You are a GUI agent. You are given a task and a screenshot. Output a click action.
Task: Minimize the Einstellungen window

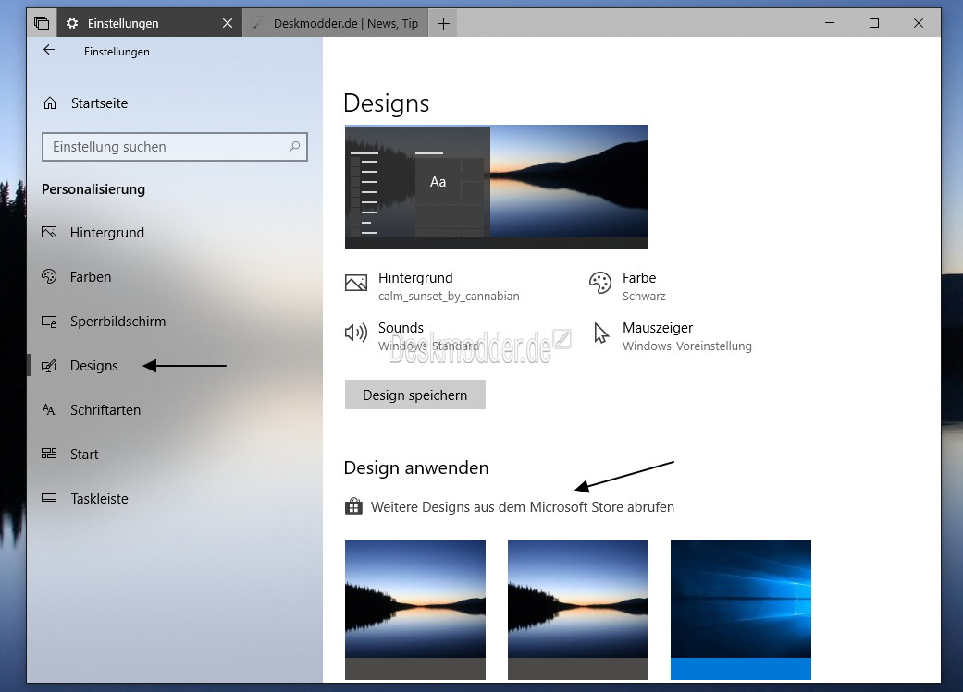click(829, 23)
